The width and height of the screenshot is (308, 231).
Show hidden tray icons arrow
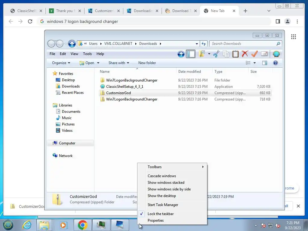pyautogui.click(x=256, y=225)
